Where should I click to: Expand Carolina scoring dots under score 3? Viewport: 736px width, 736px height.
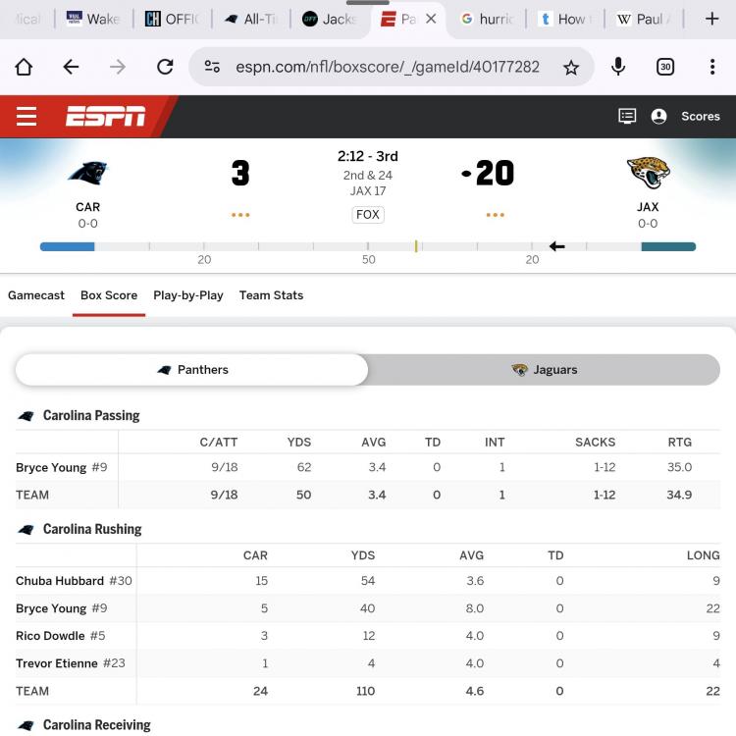240,215
